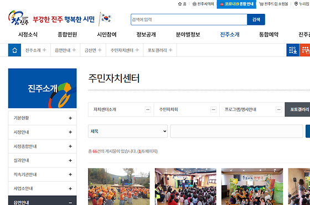Open 분야별정보 main menu
The height and width of the screenshot is (205, 310).
pyautogui.click(x=188, y=34)
